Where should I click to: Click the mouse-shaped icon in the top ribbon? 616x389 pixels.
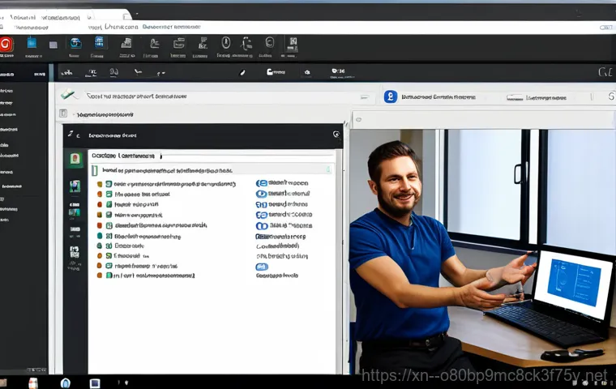click(x=226, y=43)
